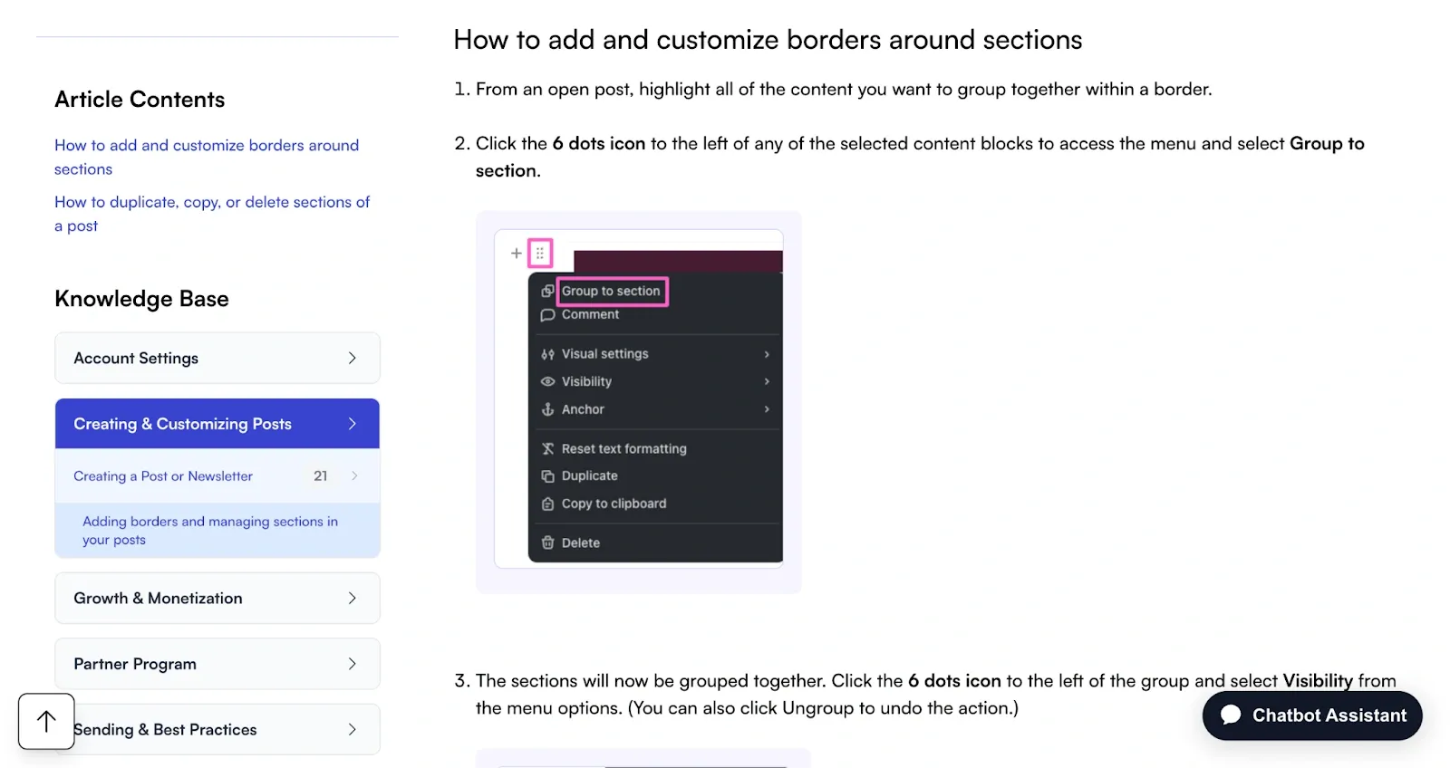1450x768 pixels.
Task: Choose Visual settings from the context menu
Action: 604,354
